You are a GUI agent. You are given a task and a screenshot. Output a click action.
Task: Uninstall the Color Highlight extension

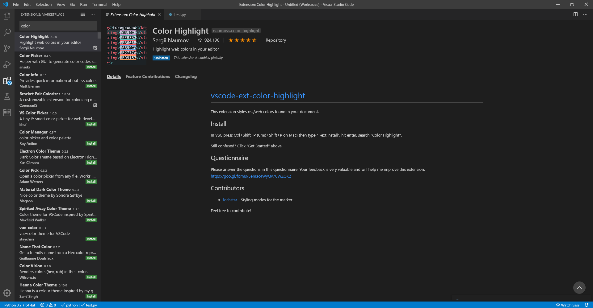[x=161, y=58]
